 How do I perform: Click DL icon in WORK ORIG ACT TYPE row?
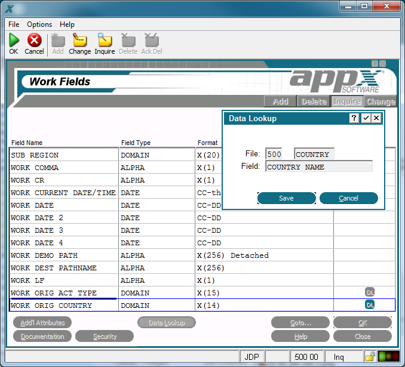click(x=370, y=292)
